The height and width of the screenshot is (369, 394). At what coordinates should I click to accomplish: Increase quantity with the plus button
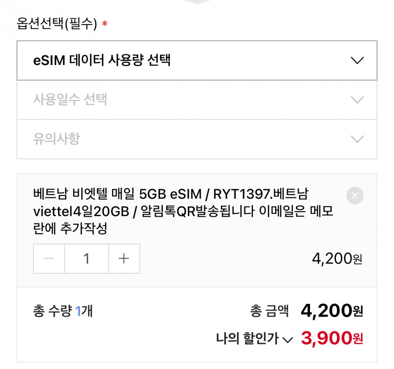click(x=124, y=259)
